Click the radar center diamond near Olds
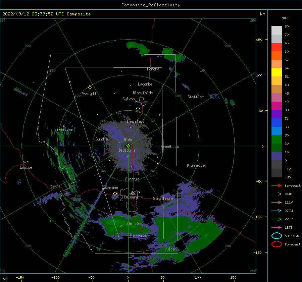The width and height of the screenshot is (302, 282). coord(128,146)
